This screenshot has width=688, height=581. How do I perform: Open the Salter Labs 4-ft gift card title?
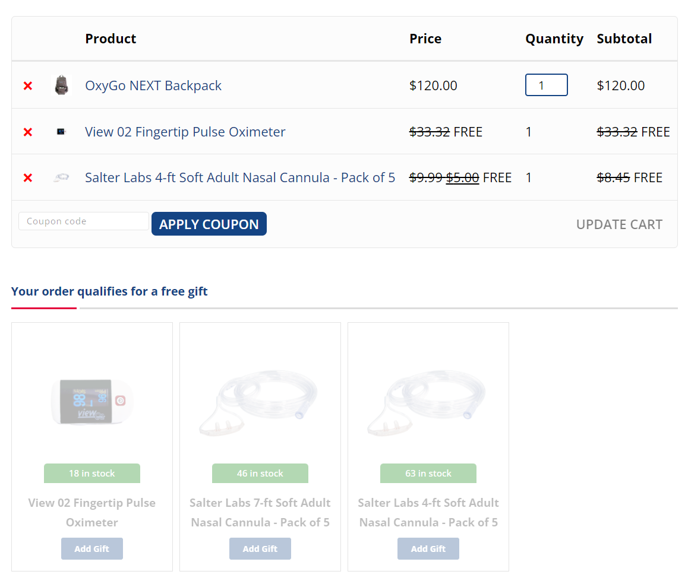(x=428, y=512)
